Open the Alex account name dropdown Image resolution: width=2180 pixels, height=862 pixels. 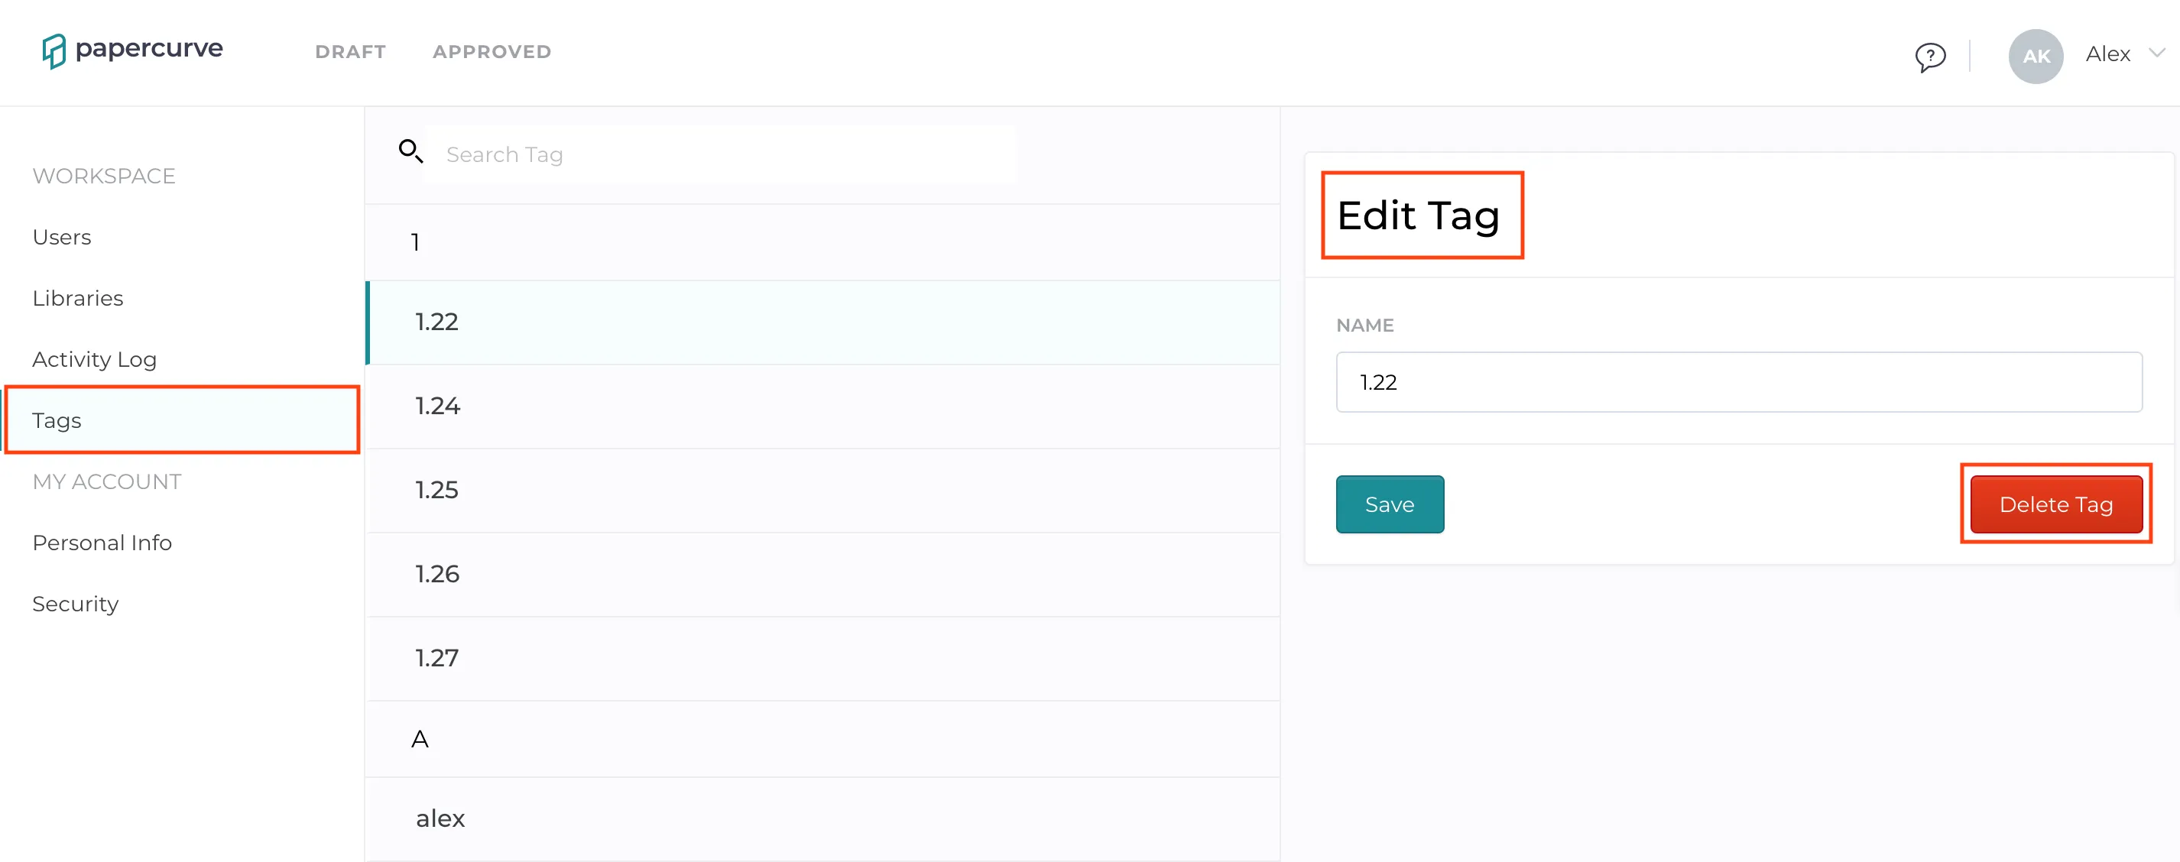(2107, 54)
